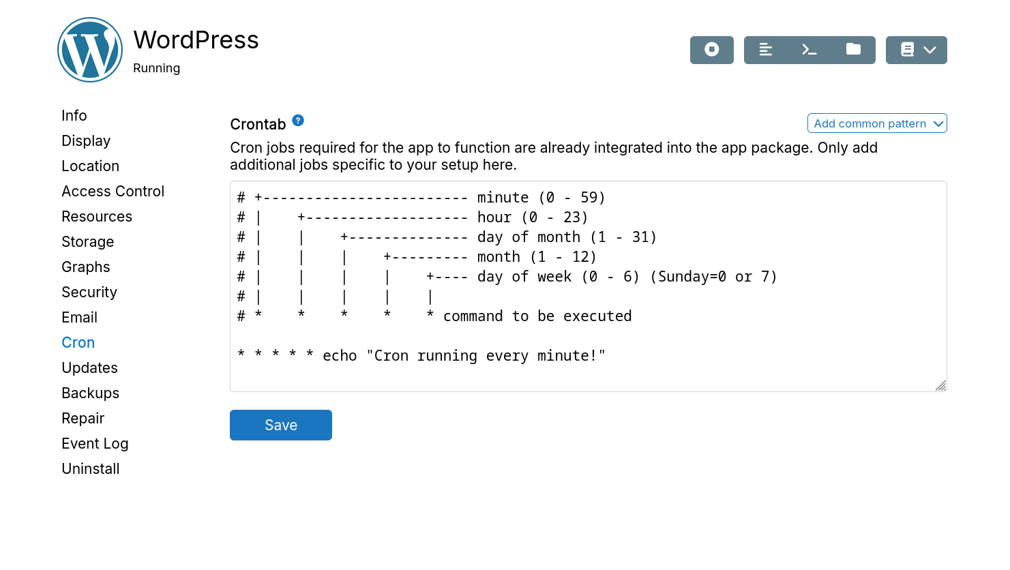Show the Resources section

coord(97,217)
